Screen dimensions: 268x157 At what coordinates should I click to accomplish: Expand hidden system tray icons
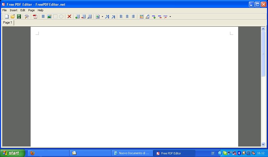coord(220,153)
